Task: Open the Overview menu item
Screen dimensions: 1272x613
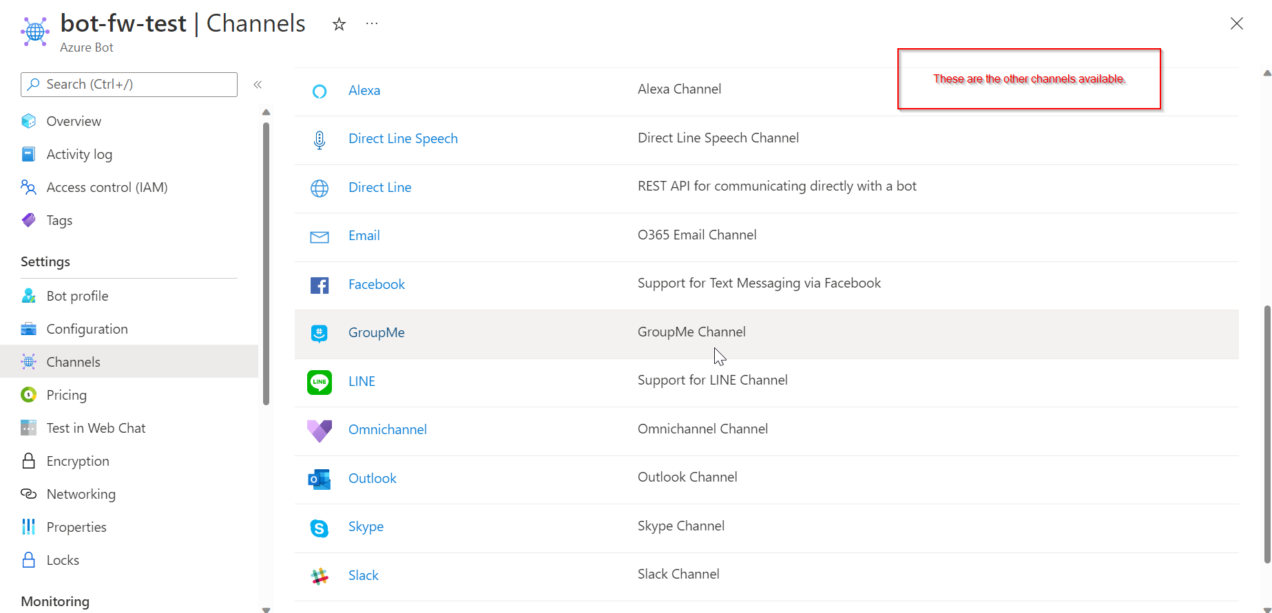Action: (x=74, y=121)
